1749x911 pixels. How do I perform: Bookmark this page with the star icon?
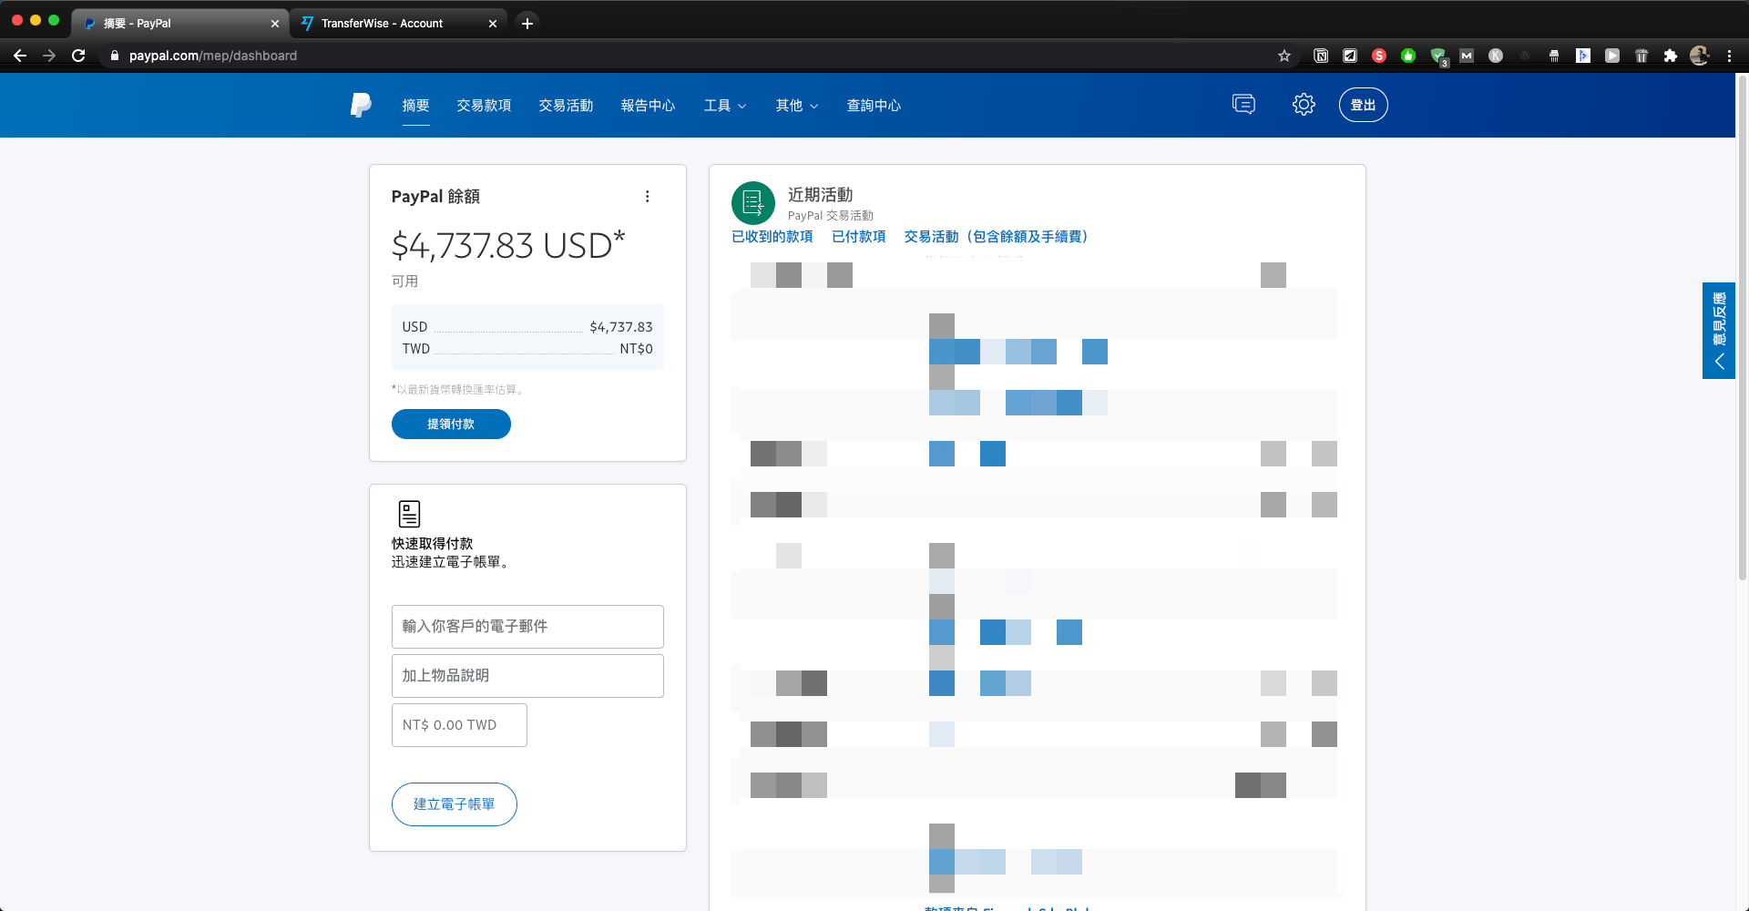pyautogui.click(x=1284, y=56)
